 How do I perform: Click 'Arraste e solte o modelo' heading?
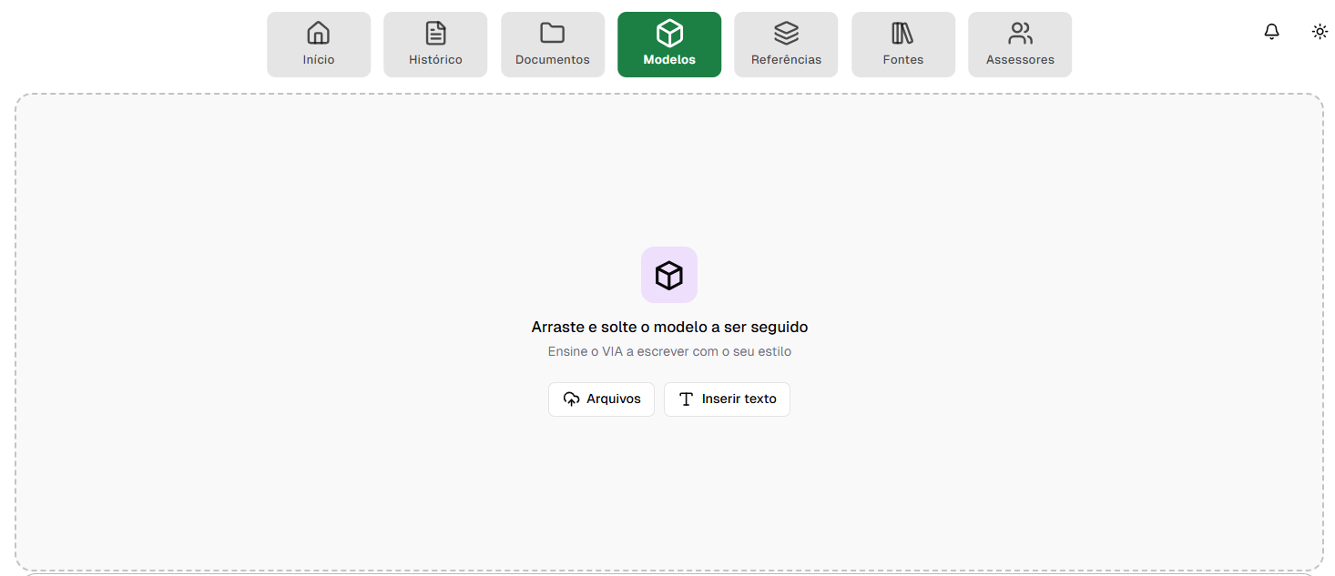tap(669, 327)
